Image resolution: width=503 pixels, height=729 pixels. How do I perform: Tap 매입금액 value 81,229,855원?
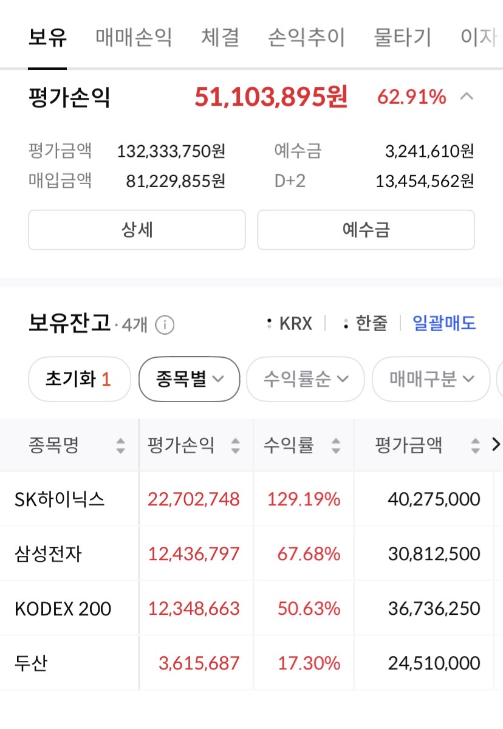pyautogui.click(x=176, y=180)
